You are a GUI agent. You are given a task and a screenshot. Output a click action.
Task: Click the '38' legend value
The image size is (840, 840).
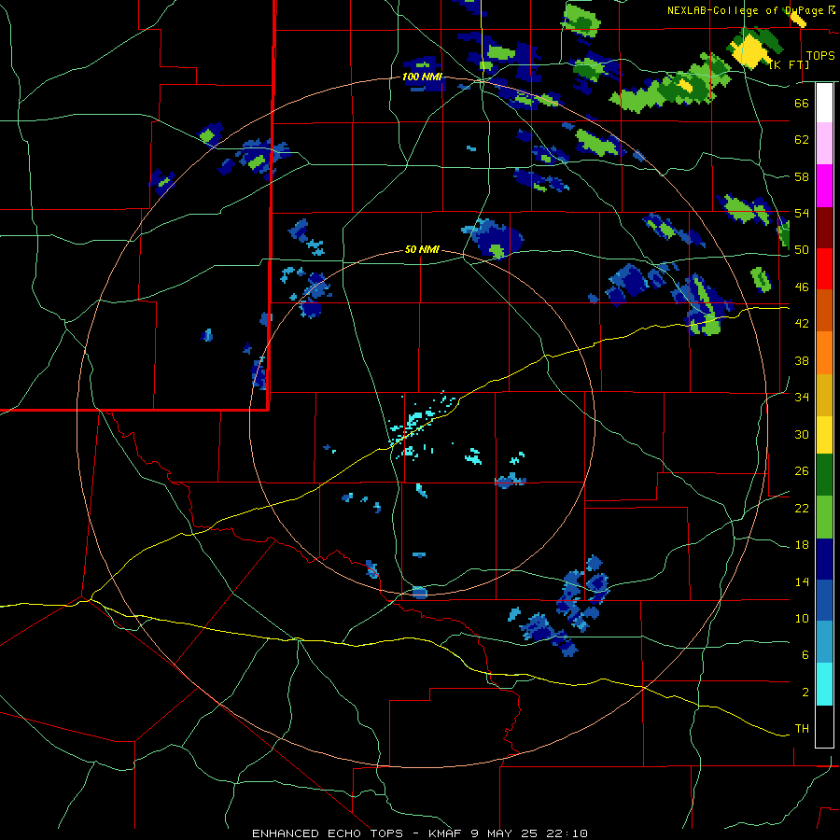point(802,360)
